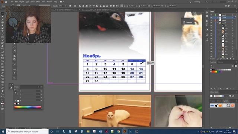Click the color spectrum bar in the Color panel

(x=28, y=107)
